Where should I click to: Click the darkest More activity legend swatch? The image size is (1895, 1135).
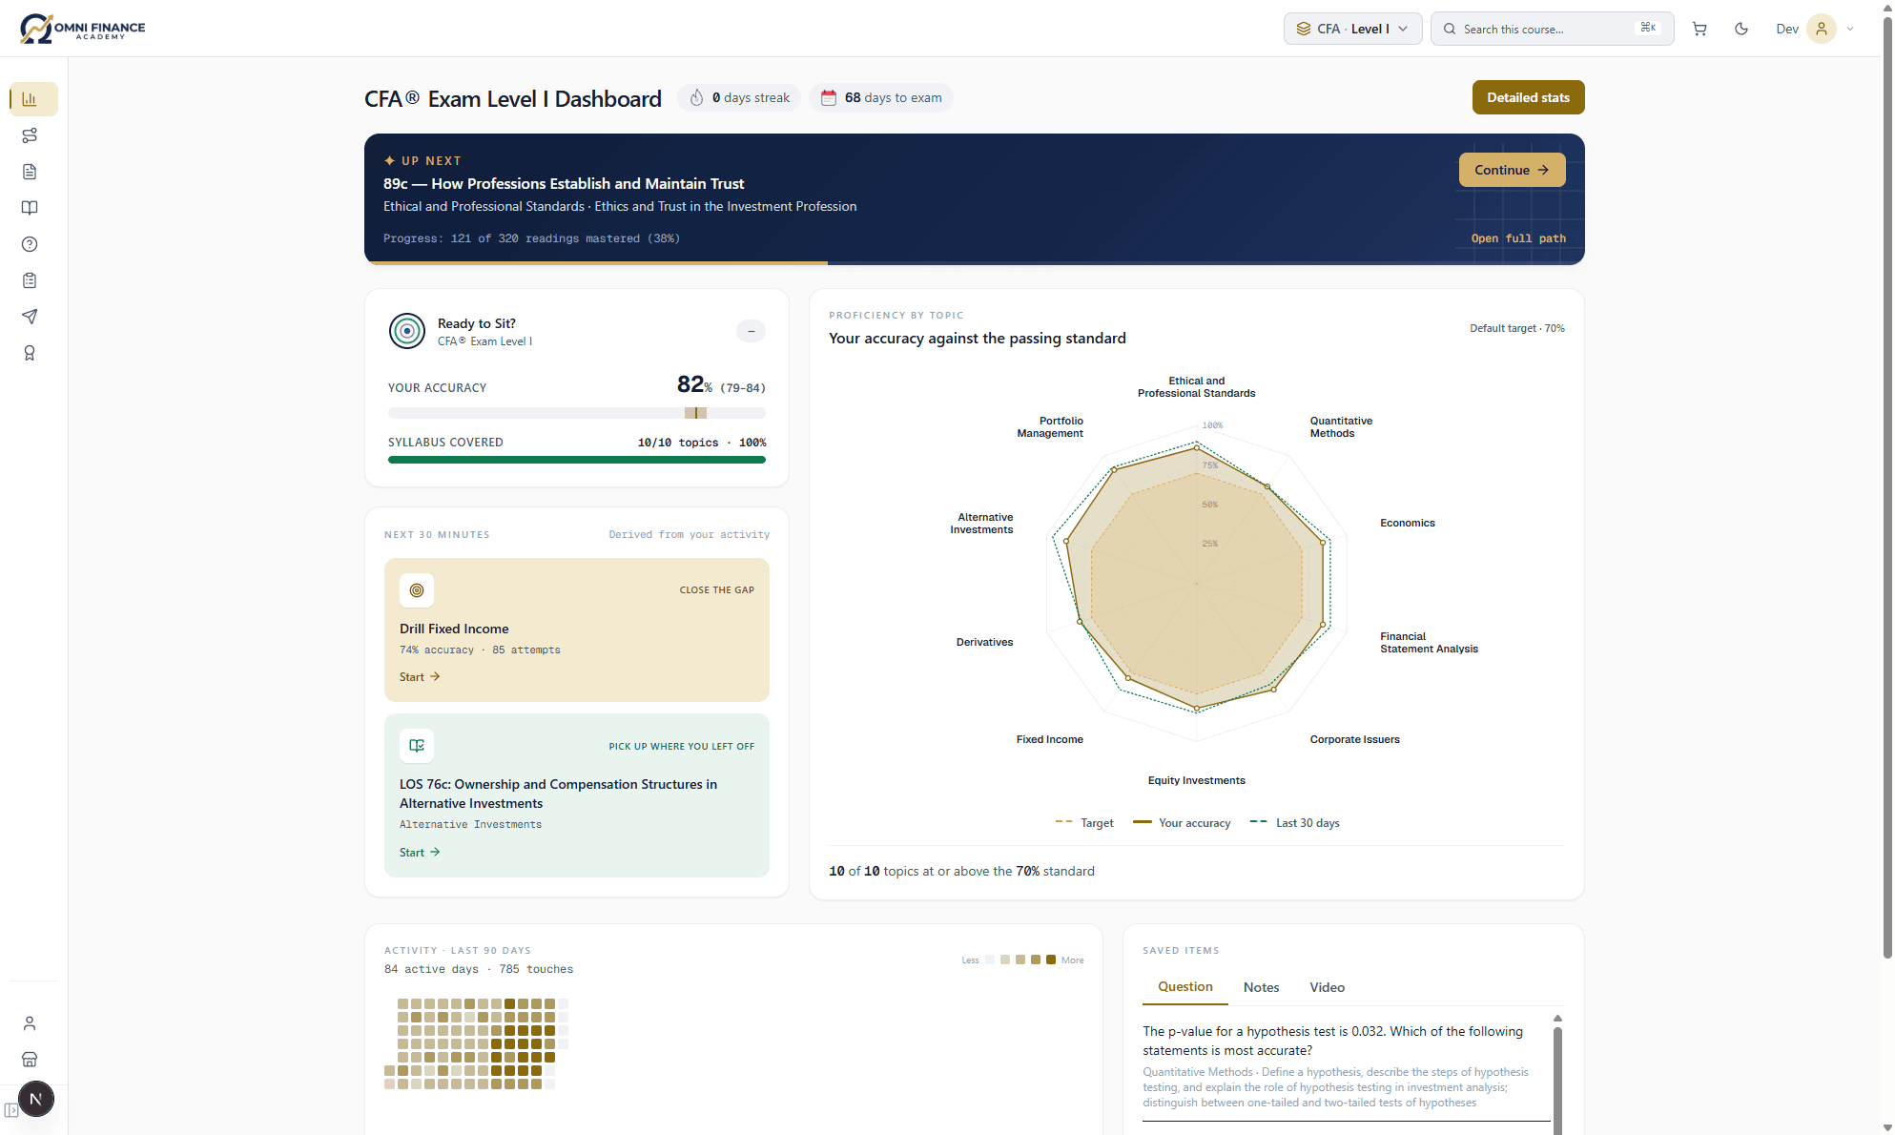pos(1051,960)
